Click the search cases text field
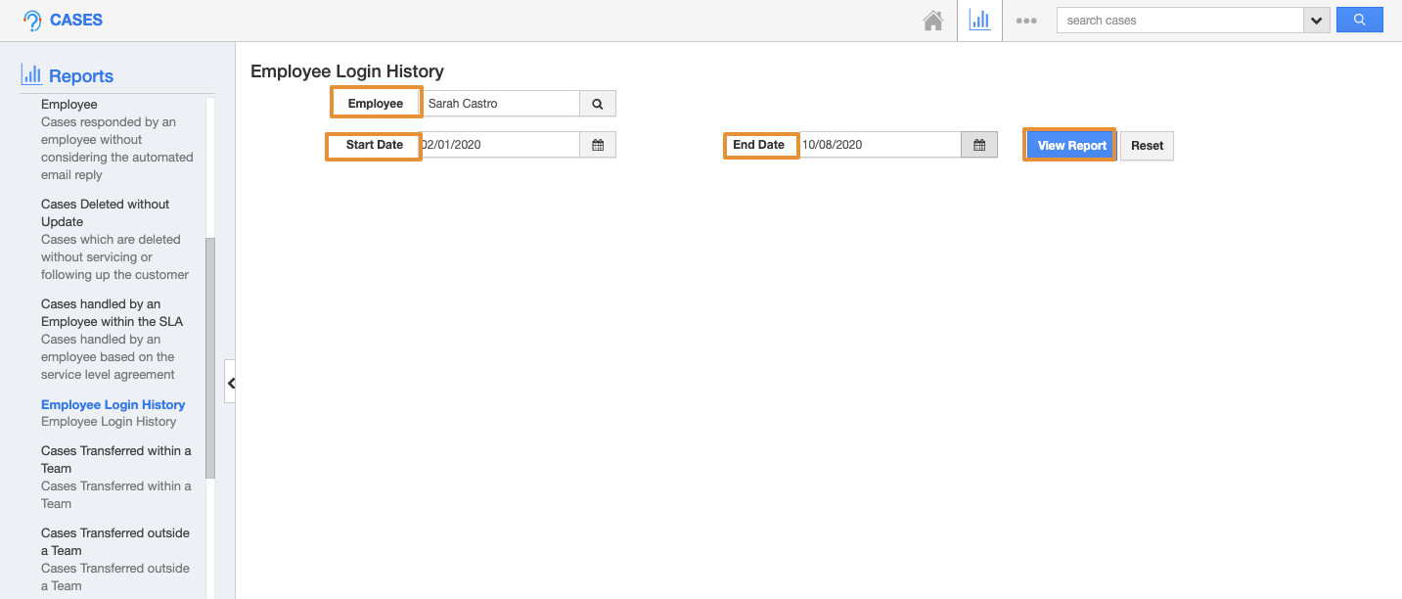The height and width of the screenshot is (599, 1402). click(x=1180, y=21)
